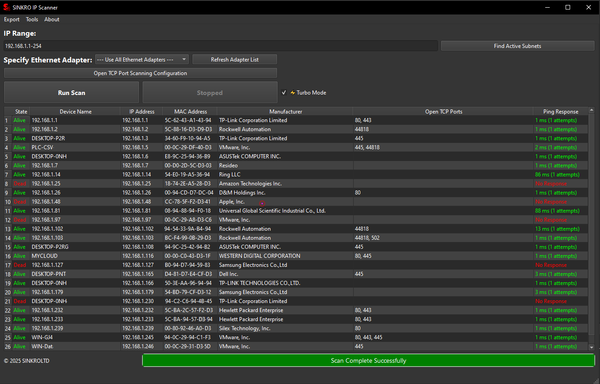Click the SINKRO app logo icon

(x=6, y=7)
